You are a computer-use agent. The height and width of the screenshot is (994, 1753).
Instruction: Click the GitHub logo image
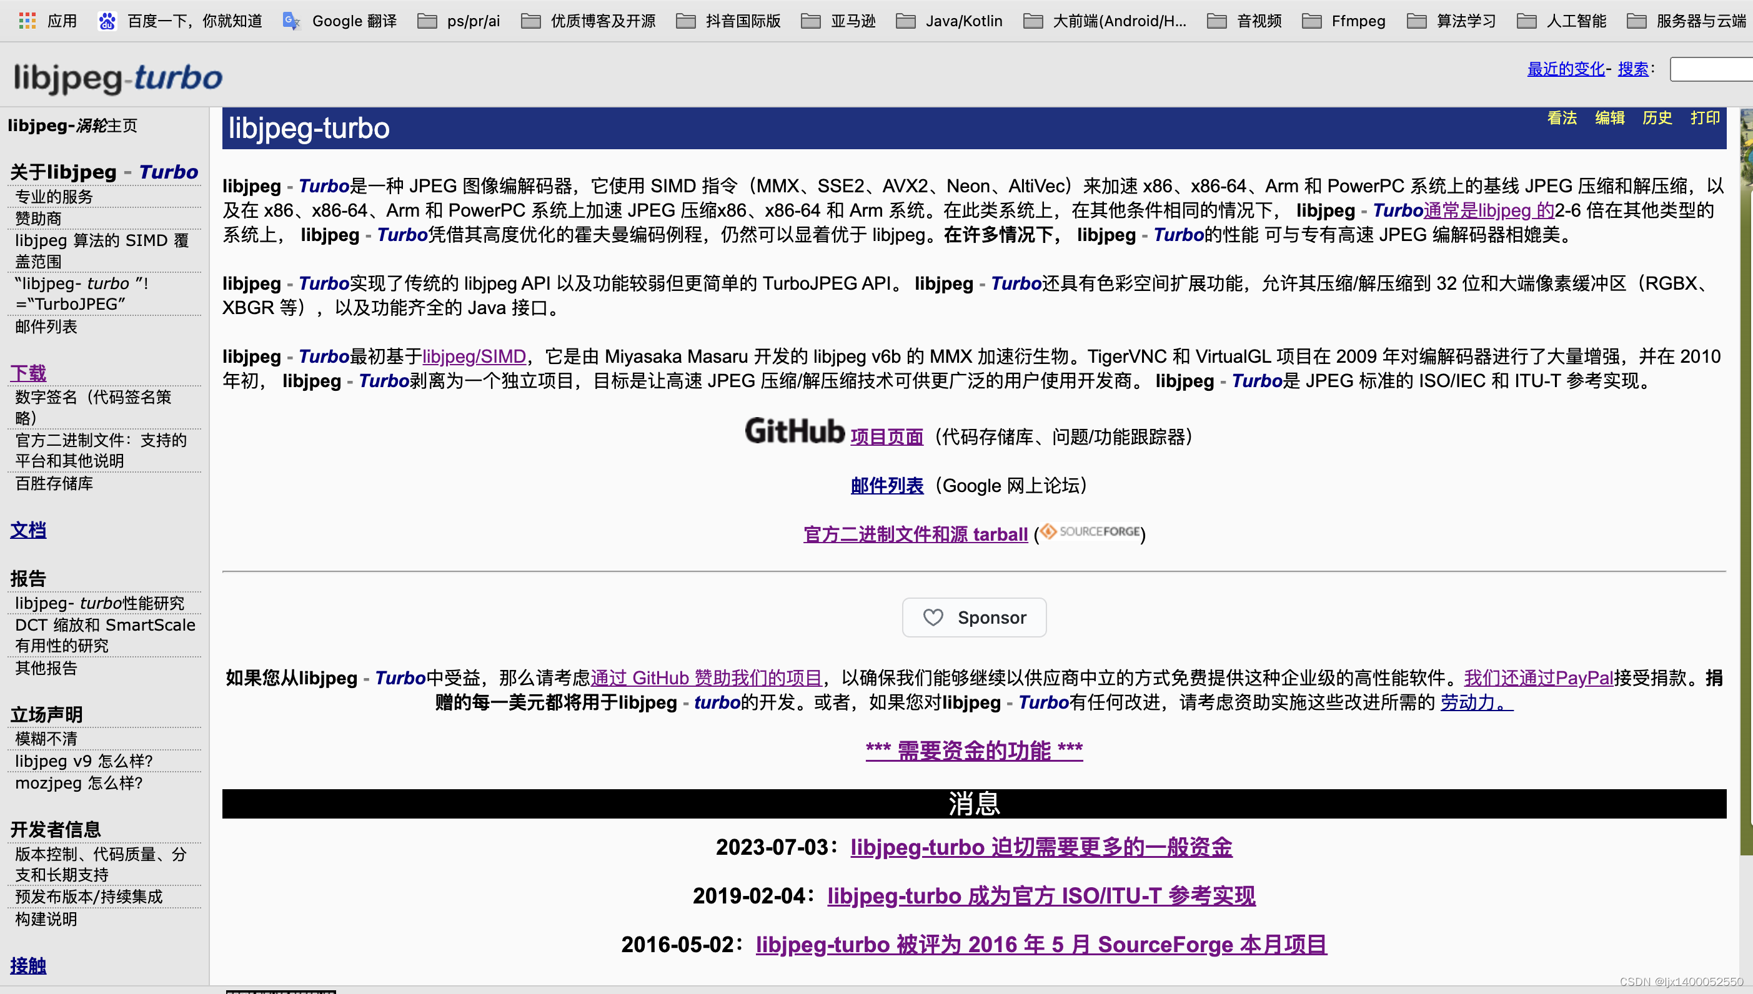pos(794,431)
